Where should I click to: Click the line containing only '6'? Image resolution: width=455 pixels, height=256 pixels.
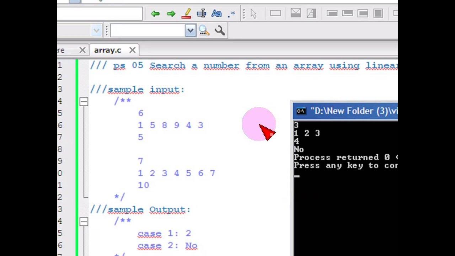(141, 113)
